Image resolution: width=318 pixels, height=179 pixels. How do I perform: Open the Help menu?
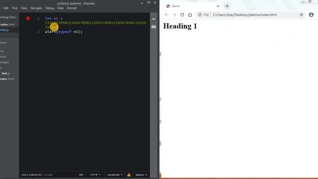click(61, 8)
